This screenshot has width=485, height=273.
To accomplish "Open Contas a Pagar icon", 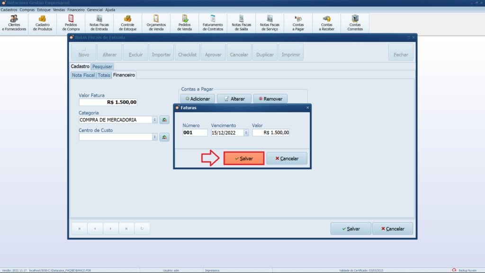I will (x=298, y=22).
